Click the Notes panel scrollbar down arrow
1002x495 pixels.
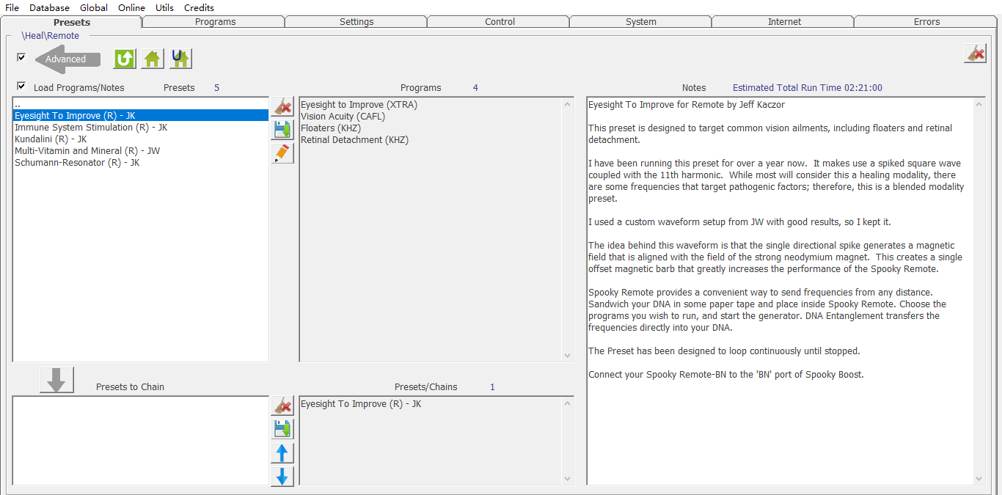[x=979, y=479]
